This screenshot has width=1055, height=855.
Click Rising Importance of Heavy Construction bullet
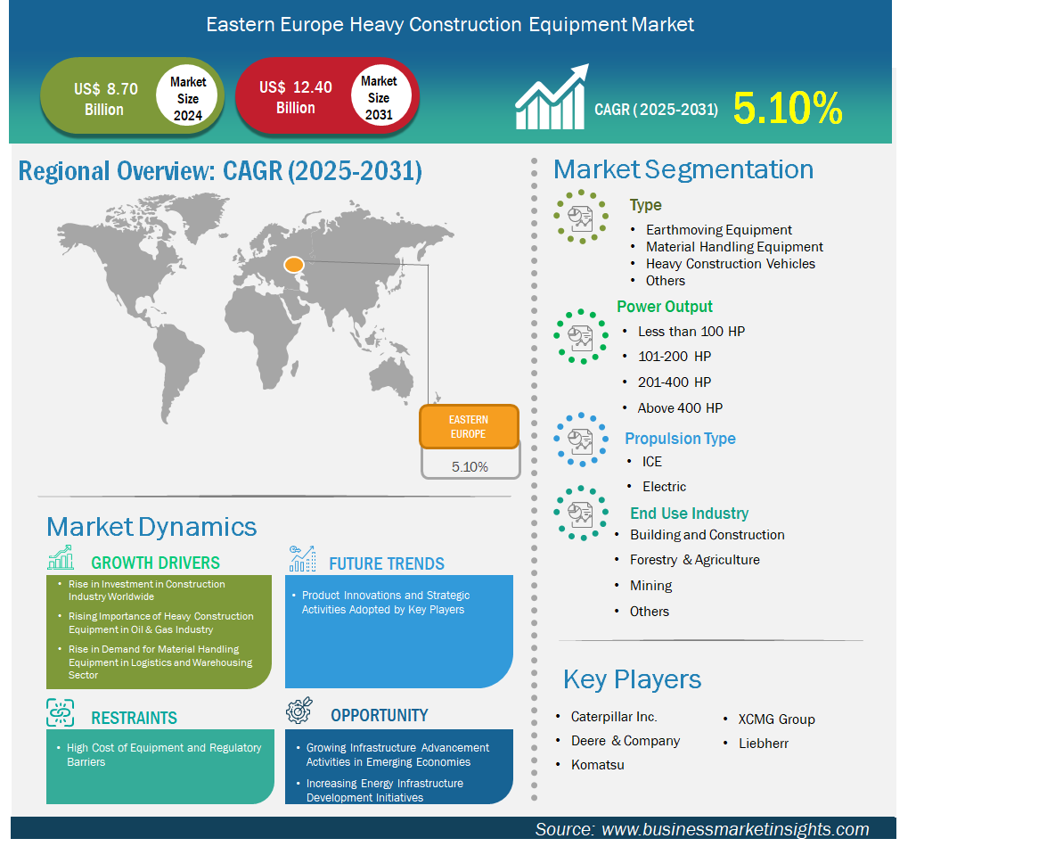pyautogui.click(x=160, y=622)
